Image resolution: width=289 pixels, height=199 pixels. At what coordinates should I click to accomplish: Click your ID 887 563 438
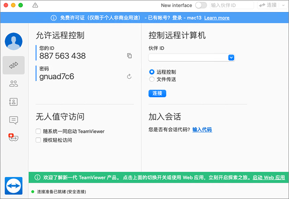(x=62, y=56)
